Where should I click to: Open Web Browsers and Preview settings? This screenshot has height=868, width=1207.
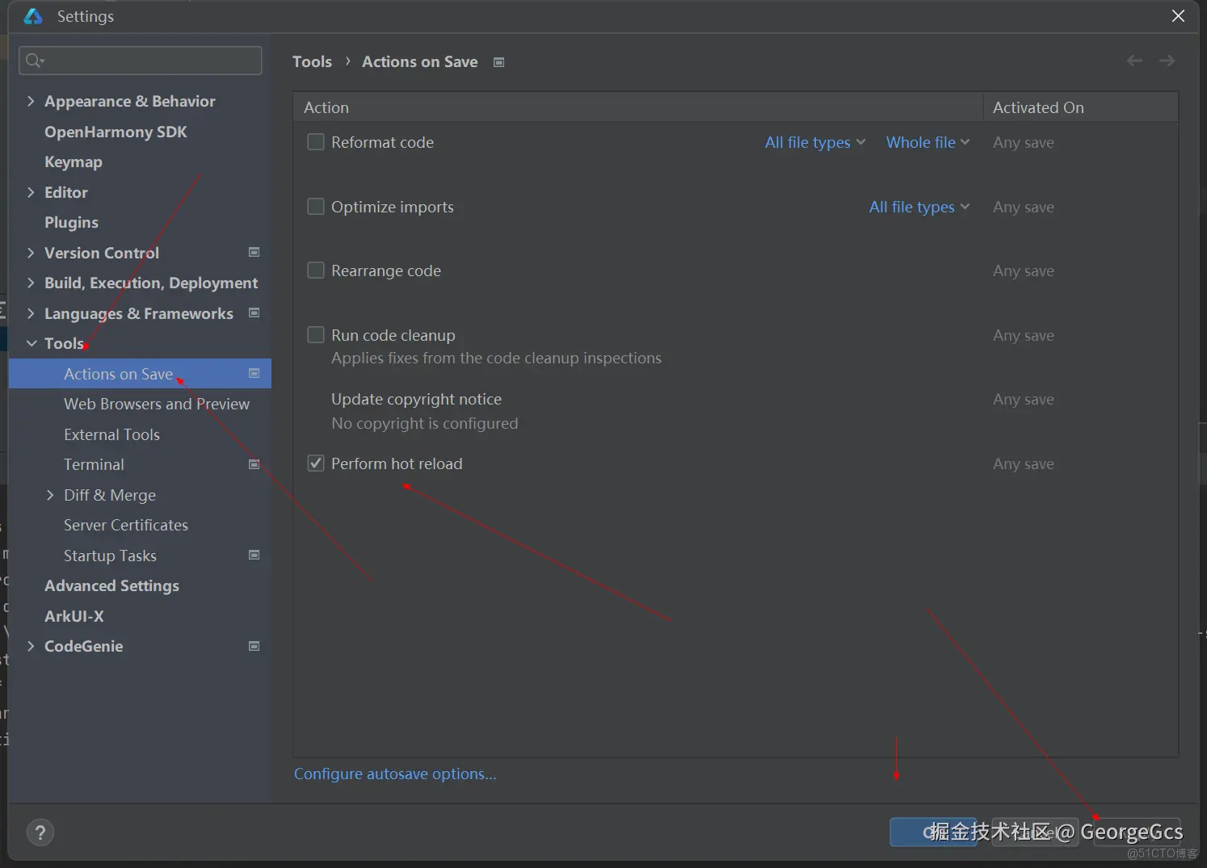tap(157, 404)
